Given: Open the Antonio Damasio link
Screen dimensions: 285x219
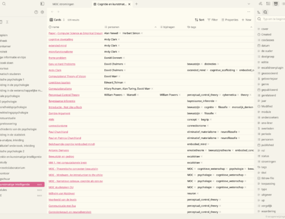Looking at the screenshot, I should coord(59,150).
